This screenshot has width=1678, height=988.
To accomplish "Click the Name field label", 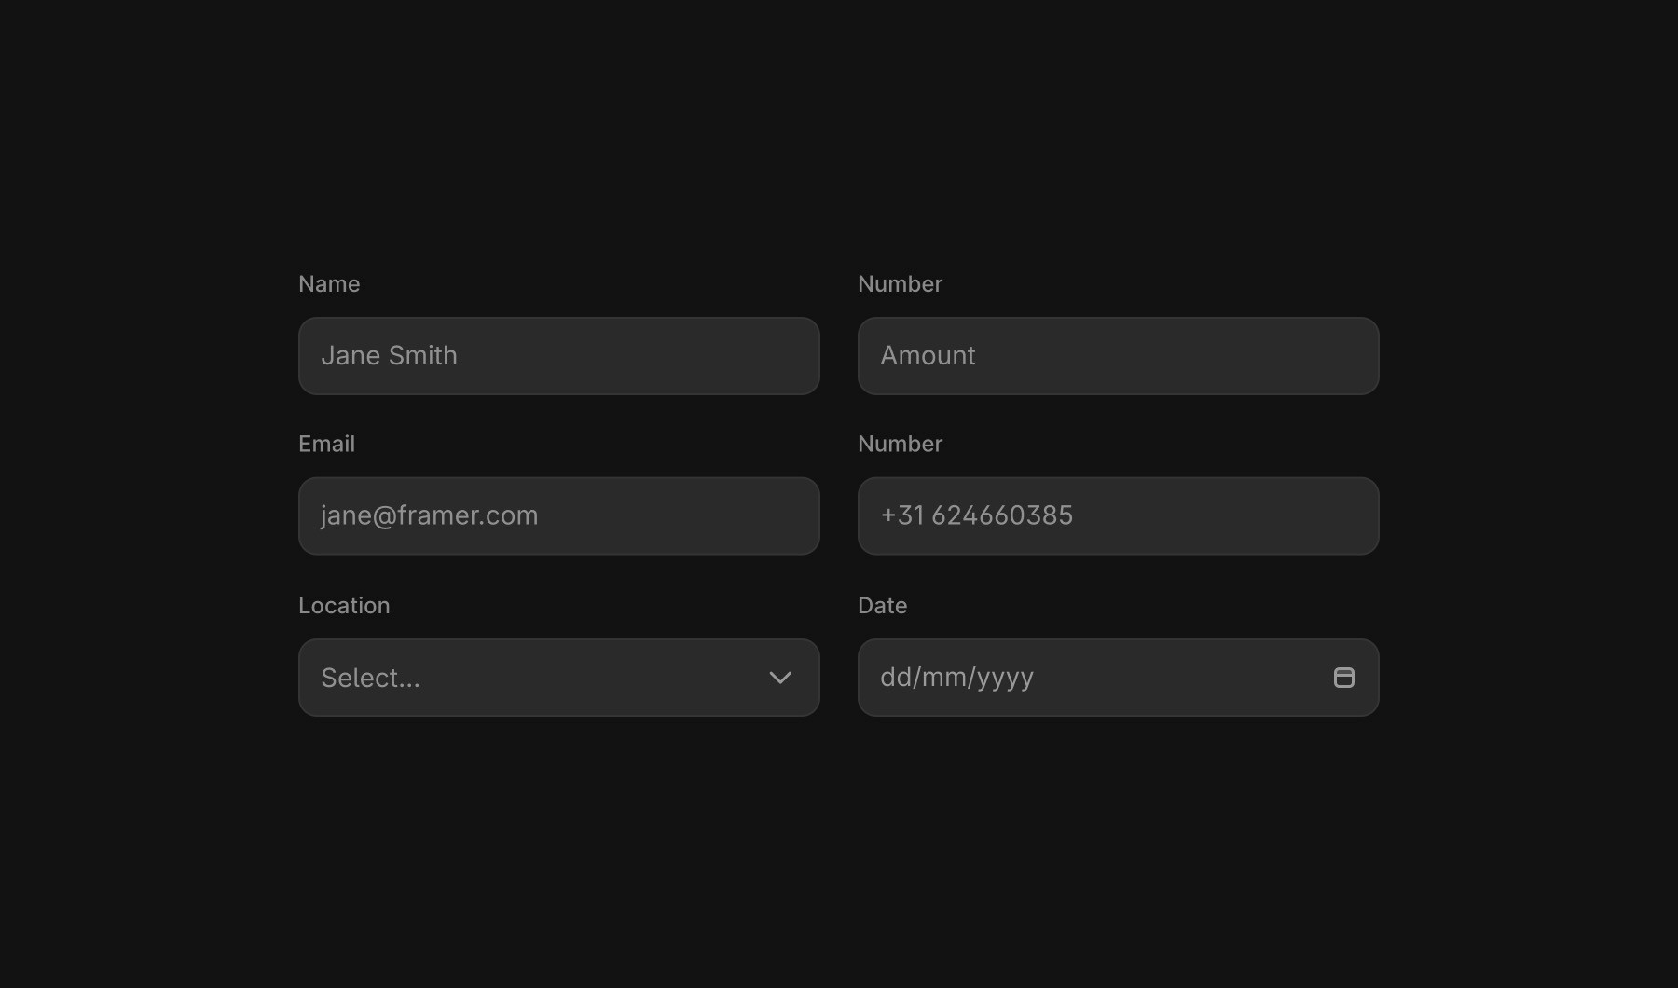I will click(329, 284).
